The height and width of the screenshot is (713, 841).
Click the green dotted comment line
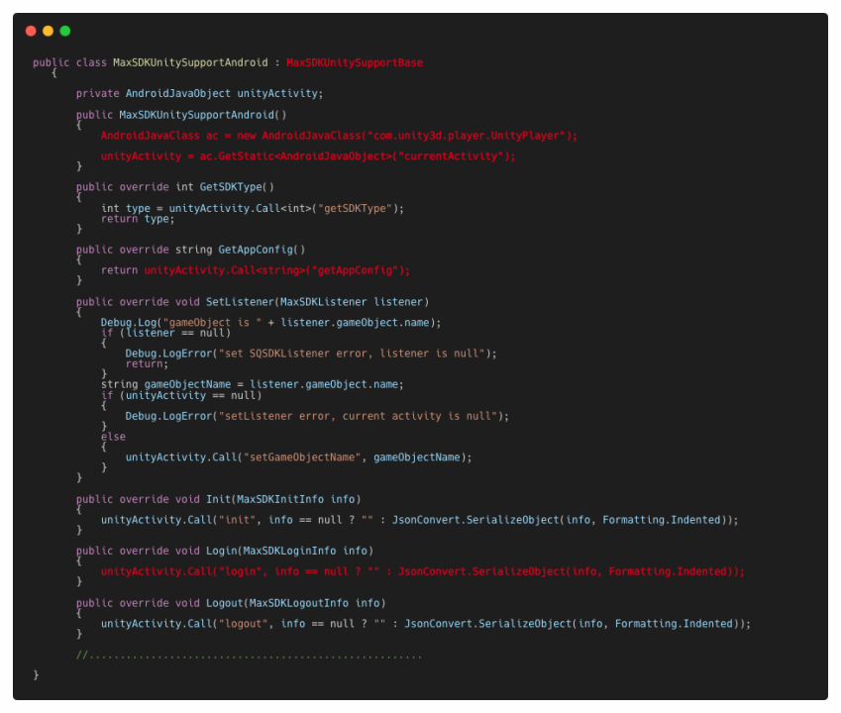coord(249,656)
